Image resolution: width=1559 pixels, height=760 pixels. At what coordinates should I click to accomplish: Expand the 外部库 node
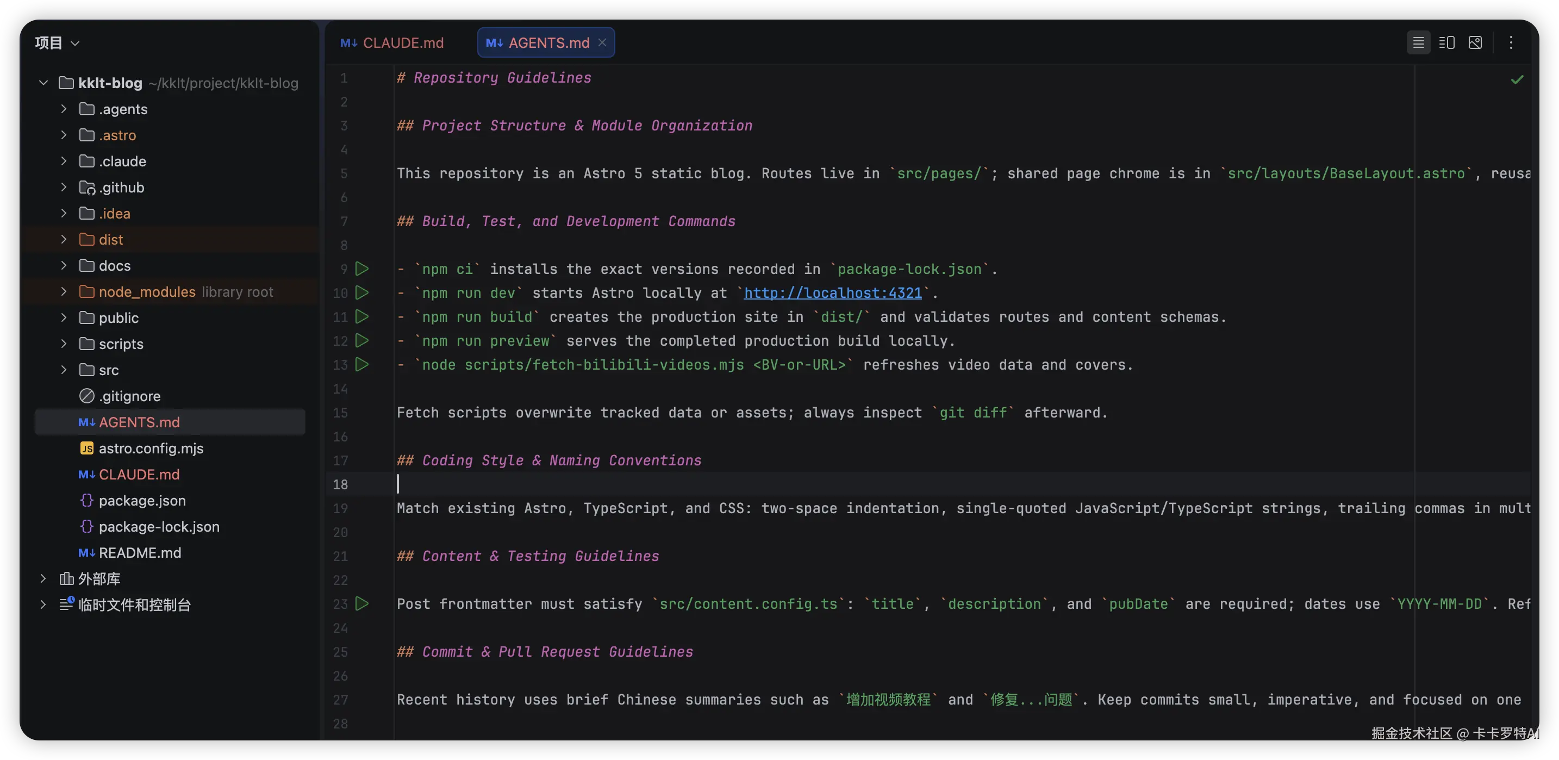pyautogui.click(x=43, y=578)
